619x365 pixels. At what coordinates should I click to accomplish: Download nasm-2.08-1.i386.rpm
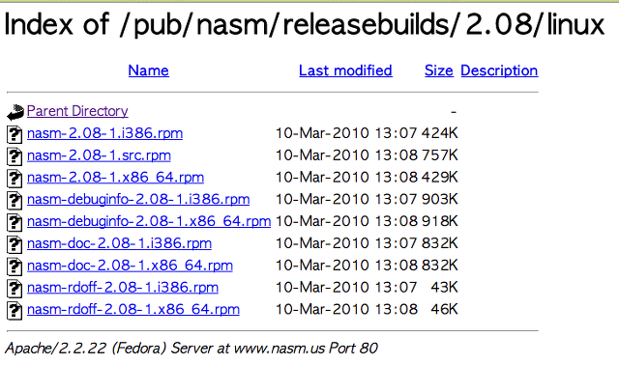point(105,133)
